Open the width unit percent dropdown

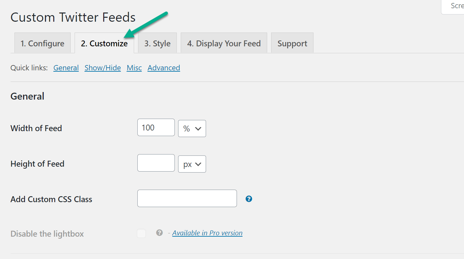(192, 129)
